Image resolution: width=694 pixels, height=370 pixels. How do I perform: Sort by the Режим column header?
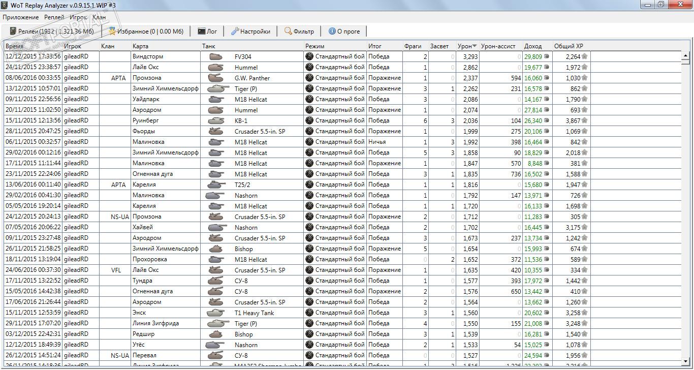(x=335, y=46)
